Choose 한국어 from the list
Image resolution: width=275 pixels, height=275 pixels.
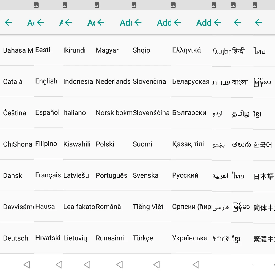263,145
